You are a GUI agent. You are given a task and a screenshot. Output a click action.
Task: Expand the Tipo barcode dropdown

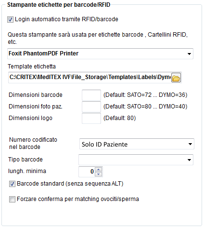(189, 160)
